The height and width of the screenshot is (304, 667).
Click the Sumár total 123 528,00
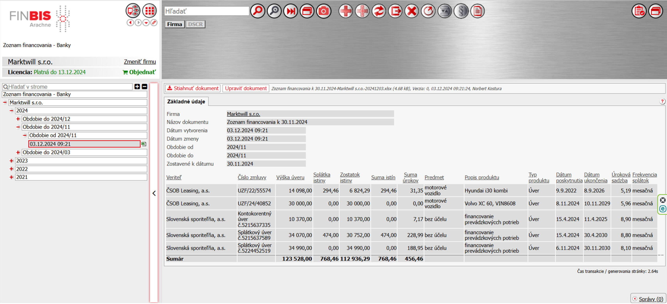(297, 259)
